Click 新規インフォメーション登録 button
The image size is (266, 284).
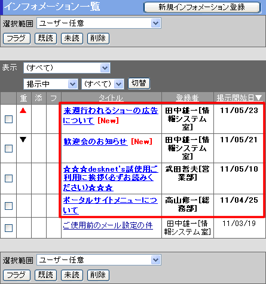[x=202, y=7]
